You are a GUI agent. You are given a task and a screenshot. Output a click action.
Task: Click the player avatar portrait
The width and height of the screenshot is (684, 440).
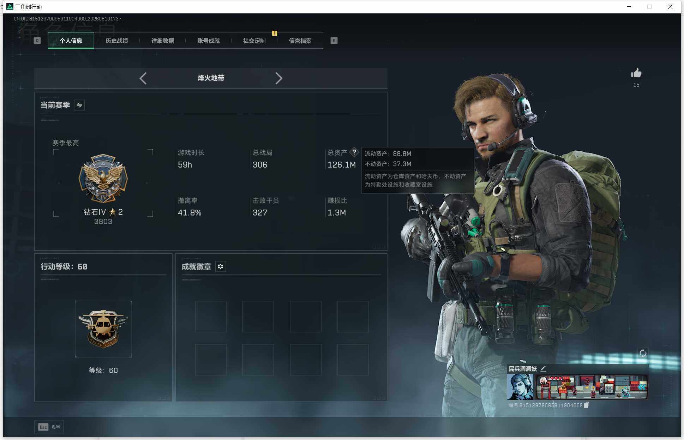520,387
